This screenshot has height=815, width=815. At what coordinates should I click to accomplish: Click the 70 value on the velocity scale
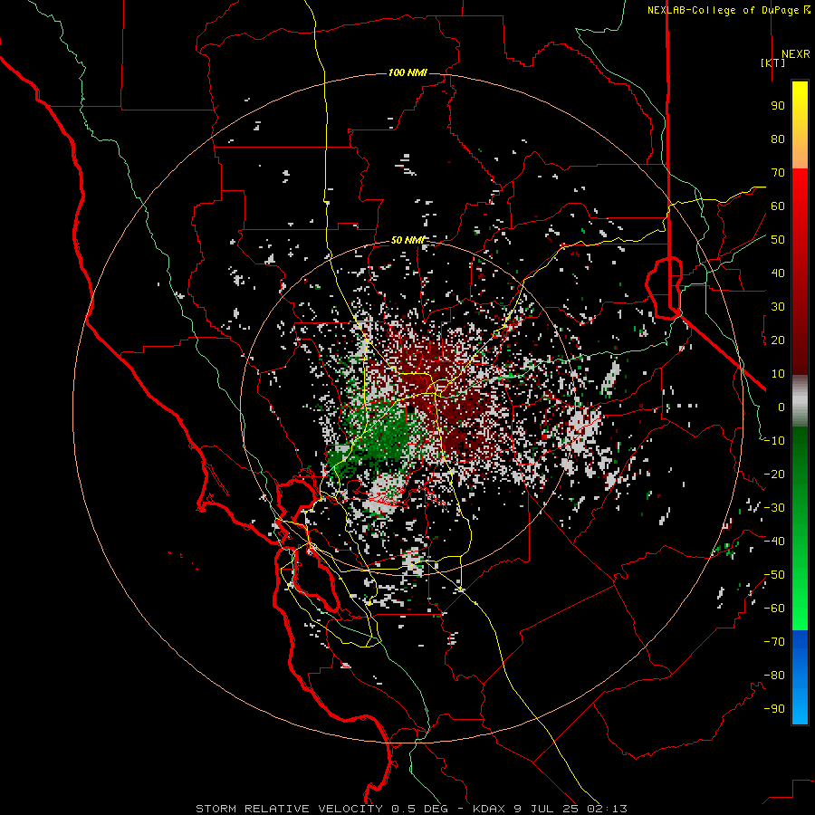778,173
